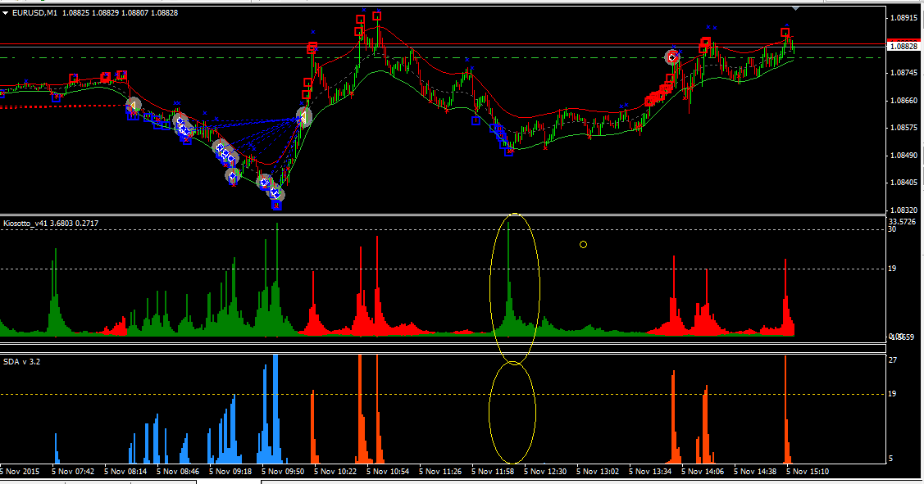Click the 33.5726 value on the Kiosotto scale
This screenshot has height=484, width=924.
(902, 222)
